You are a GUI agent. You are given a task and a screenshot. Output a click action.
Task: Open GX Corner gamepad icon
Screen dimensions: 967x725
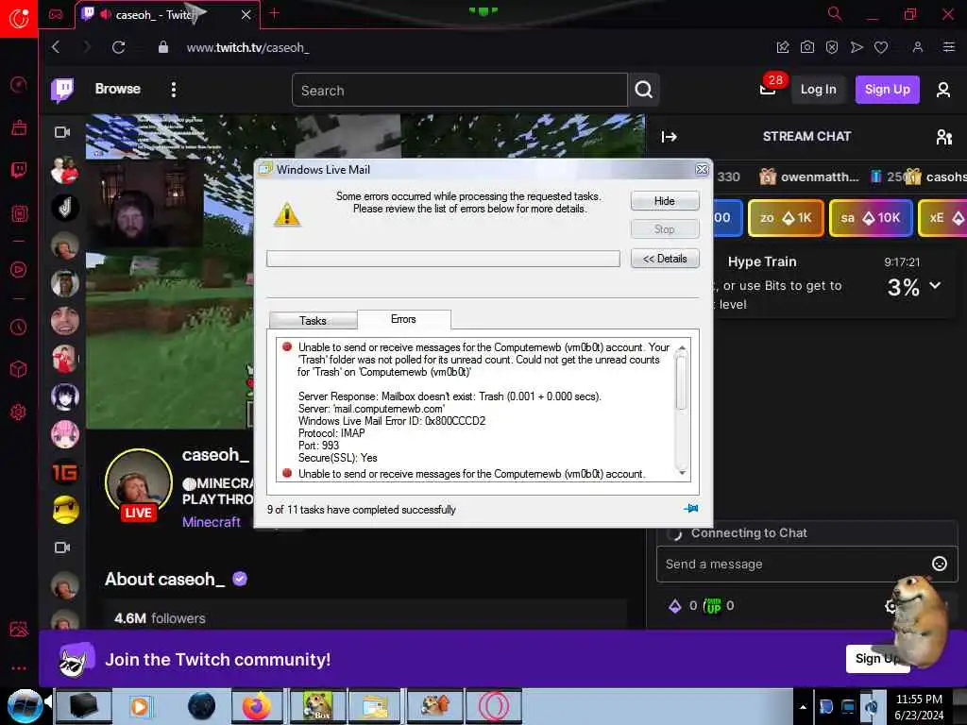tap(56, 14)
